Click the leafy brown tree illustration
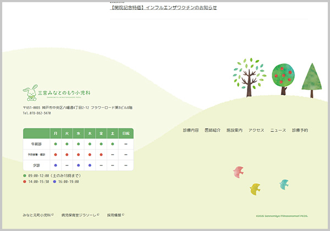This screenshot has height=231, width=330. click(x=249, y=74)
